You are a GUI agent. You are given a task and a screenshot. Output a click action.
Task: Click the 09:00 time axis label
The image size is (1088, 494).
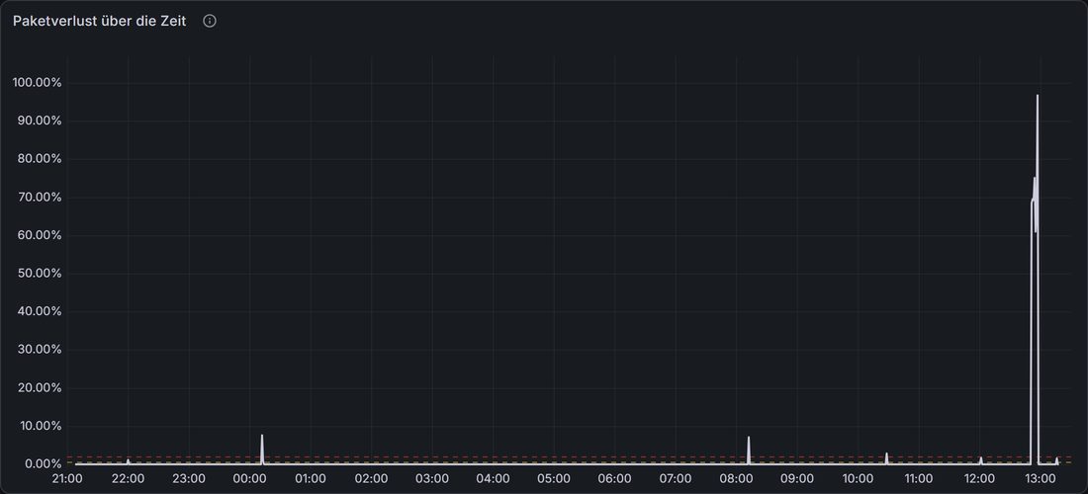797,479
